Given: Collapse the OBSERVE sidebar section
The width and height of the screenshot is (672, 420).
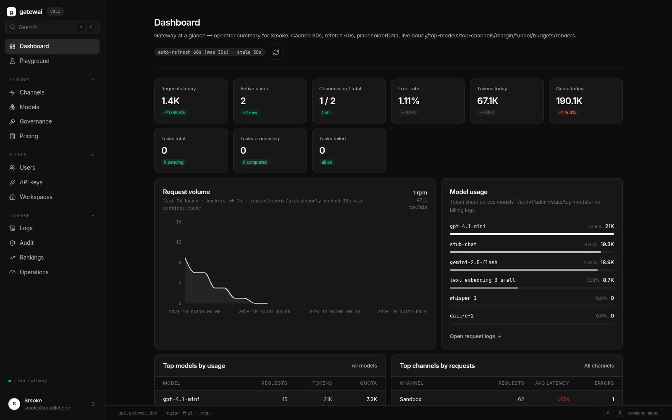Looking at the screenshot, I should [x=92, y=215].
